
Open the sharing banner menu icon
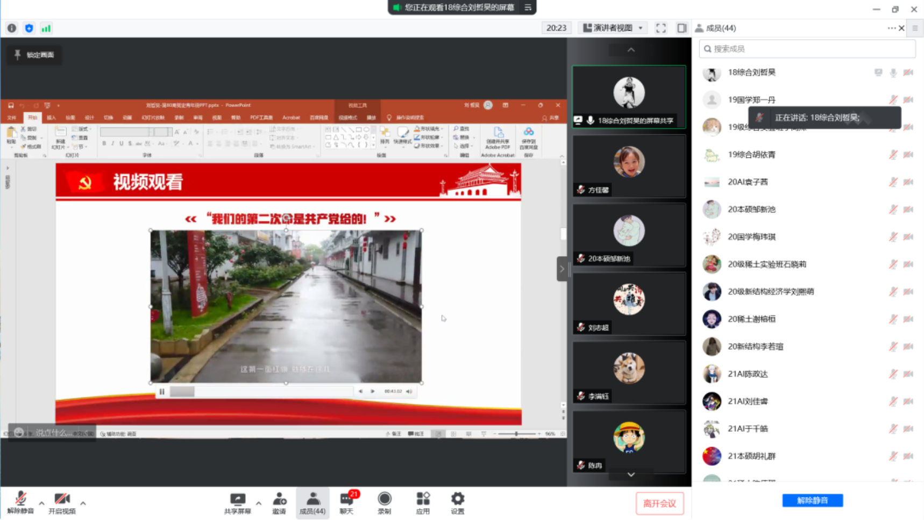[x=528, y=8]
